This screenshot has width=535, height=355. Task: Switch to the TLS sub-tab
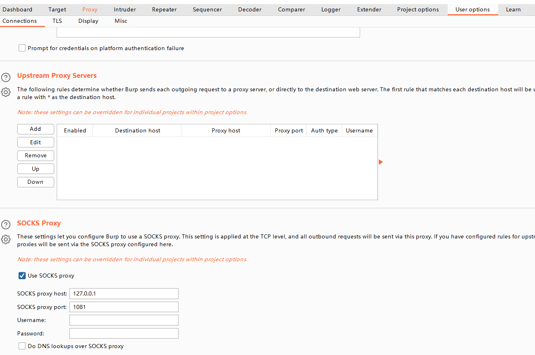[57, 21]
